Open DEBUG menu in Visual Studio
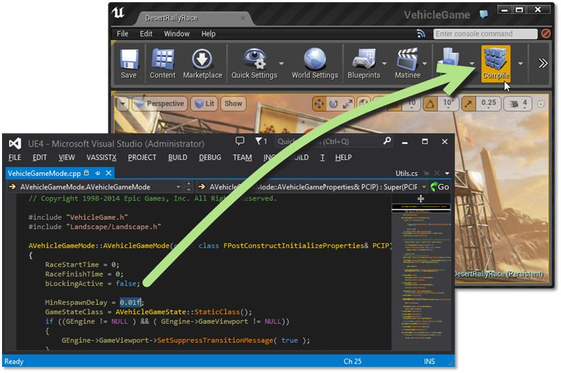The width and height of the screenshot is (561, 373). tap(210, 158)
